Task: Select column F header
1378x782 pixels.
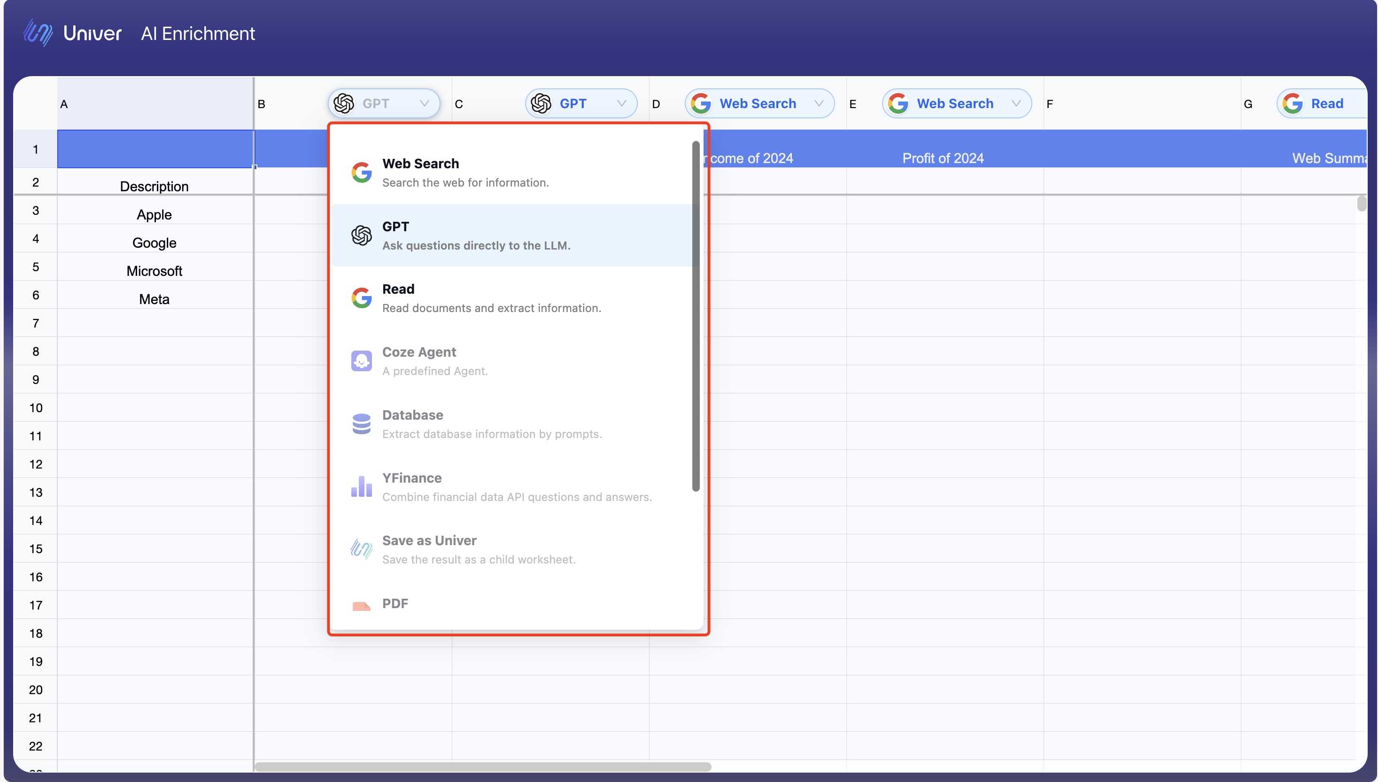Action: click(x=1142, y=104)
